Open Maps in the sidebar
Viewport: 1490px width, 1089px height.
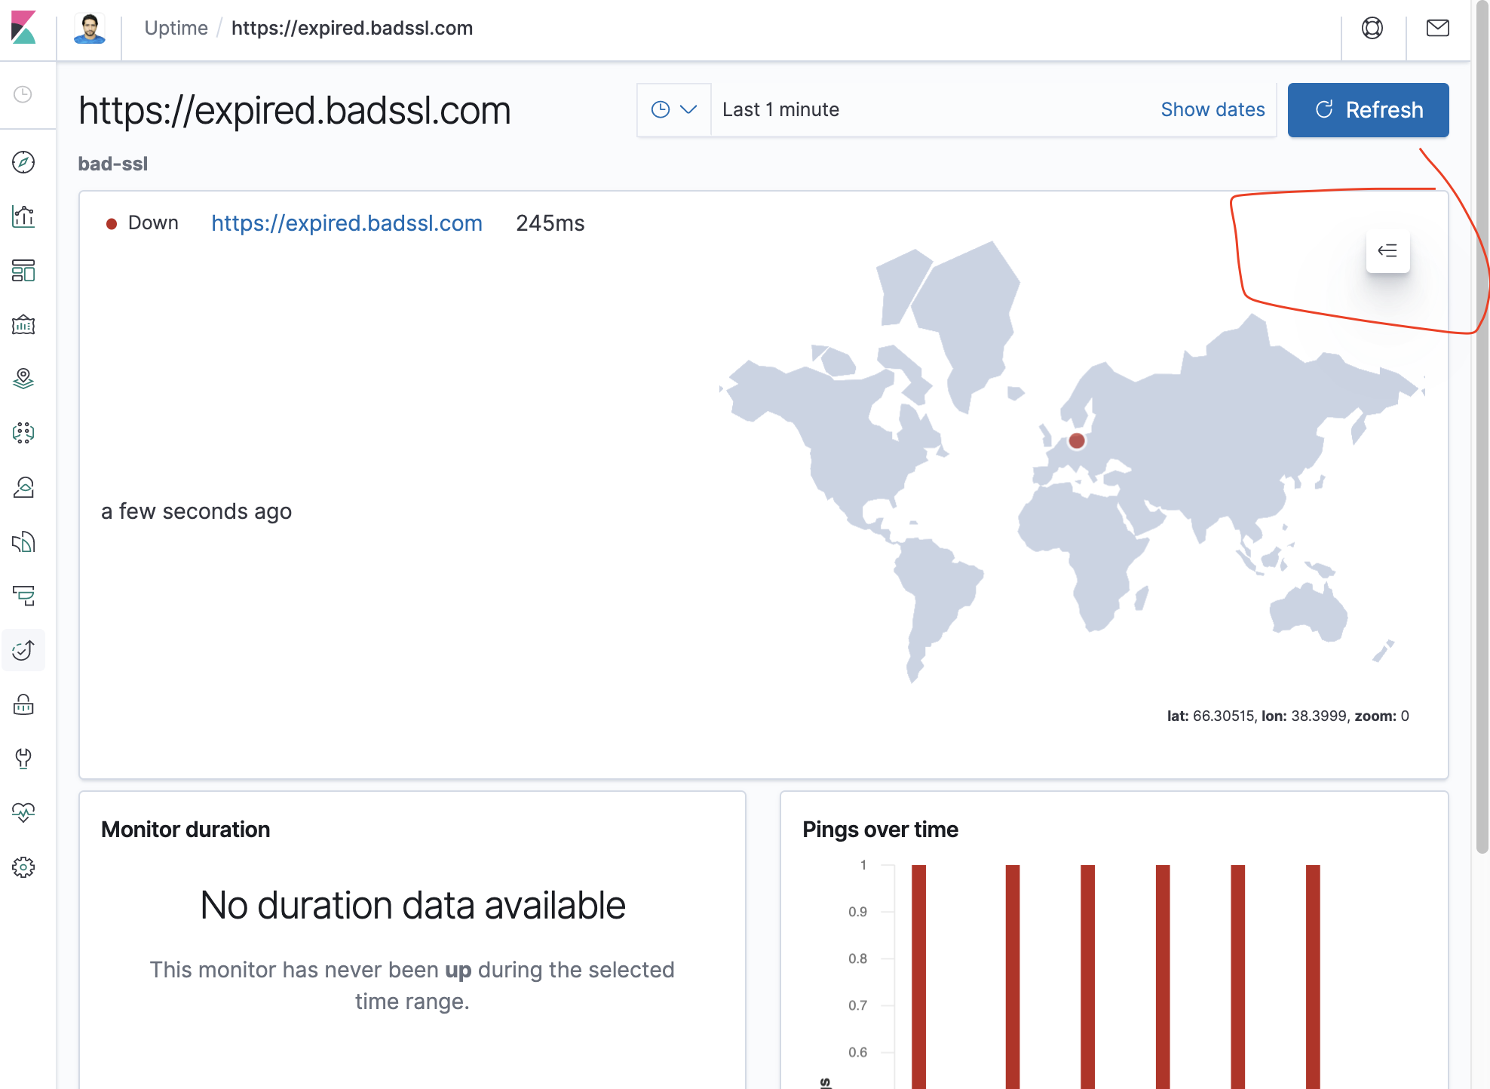pos(23,379)
